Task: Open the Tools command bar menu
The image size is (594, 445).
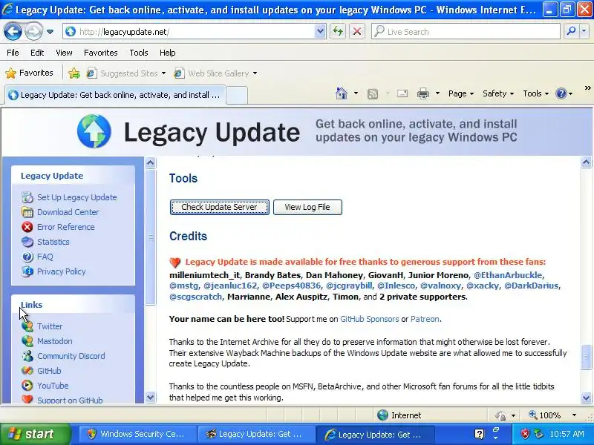Action: [535, 93]
